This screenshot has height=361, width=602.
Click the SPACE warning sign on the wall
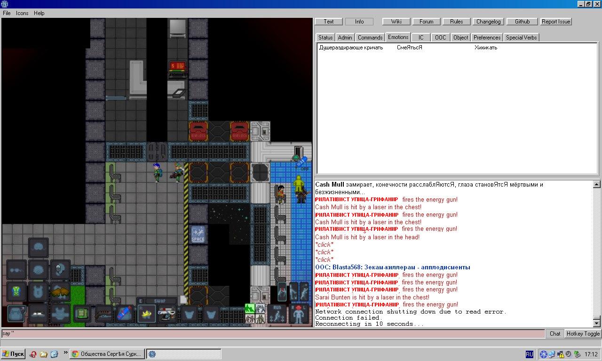[198, 234]
